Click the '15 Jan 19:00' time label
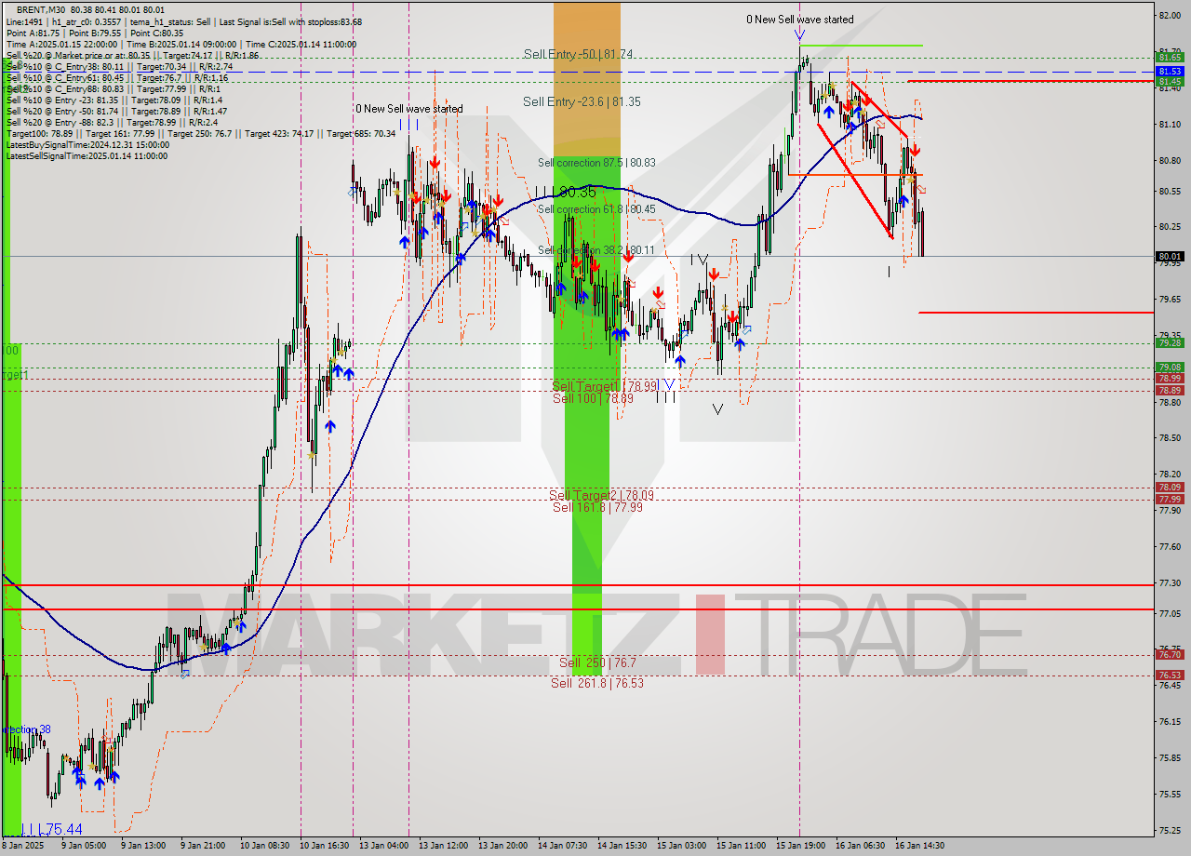 (801, 846)
